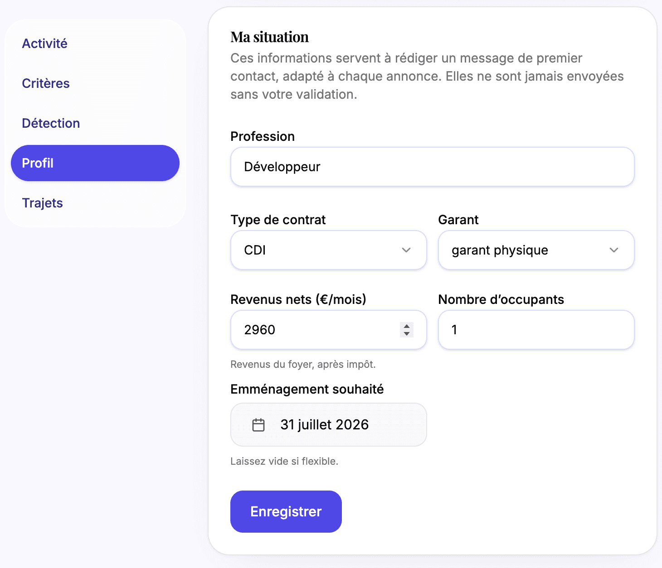Click the Profession input field
Image resolution: width=662 pixels, height=568 pixels.
pyautogui.click(x=432, y=167)
